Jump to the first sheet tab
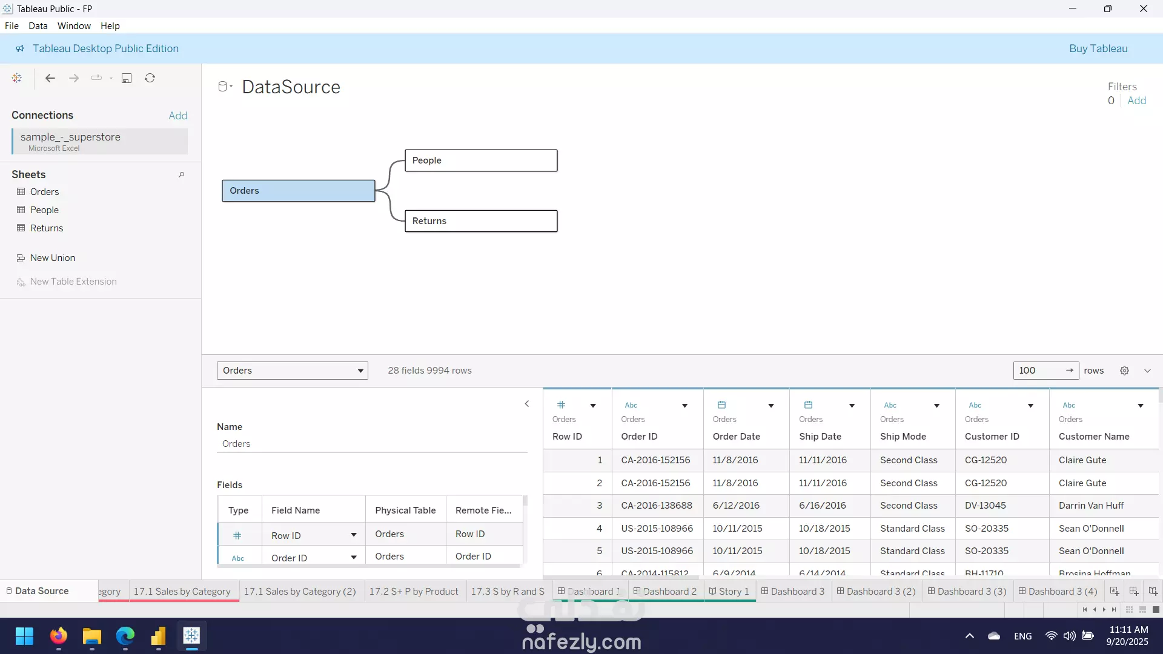The width and height of the screenshot is (1163, 654). click(x=1084, y=610)
